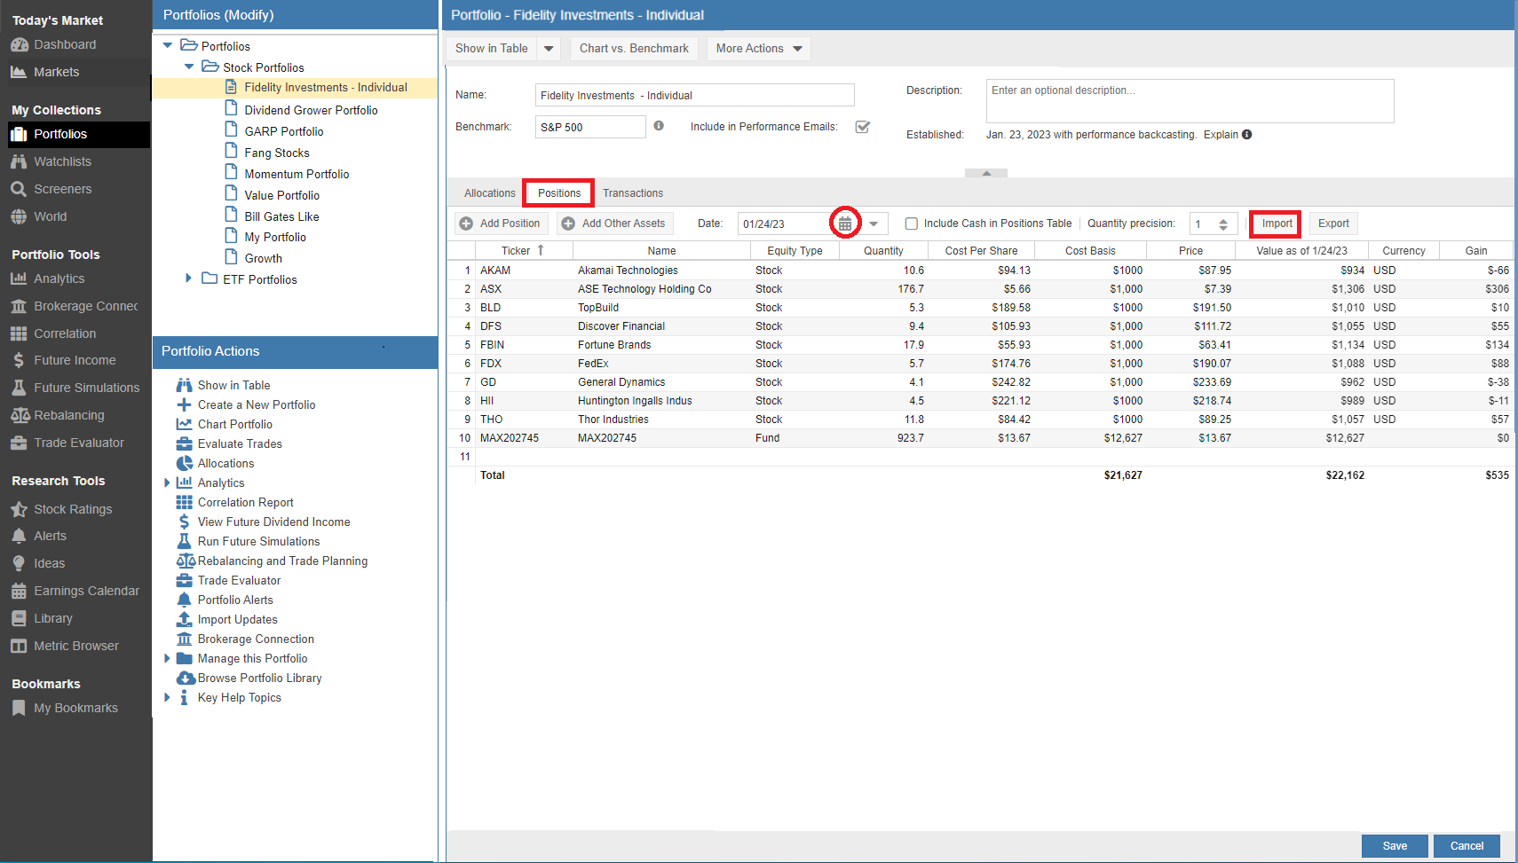Select Dividend Grower Portfolio in tree
This screenshot has height=863, width=1518.
click(x=311, y=111)
